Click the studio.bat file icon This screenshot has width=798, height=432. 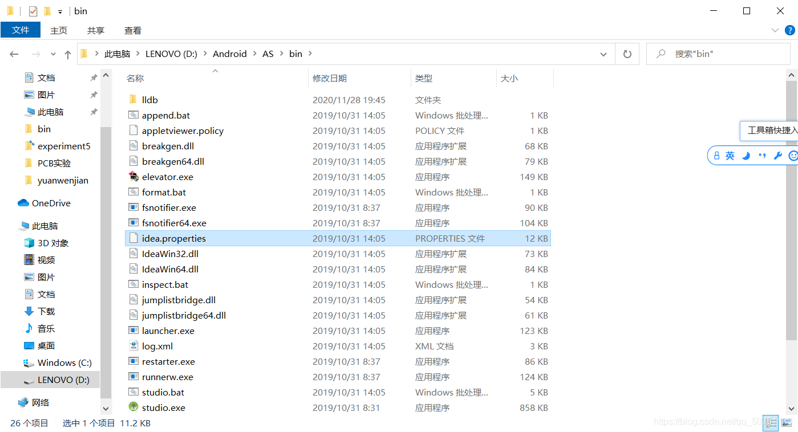[x=133, y=392]
